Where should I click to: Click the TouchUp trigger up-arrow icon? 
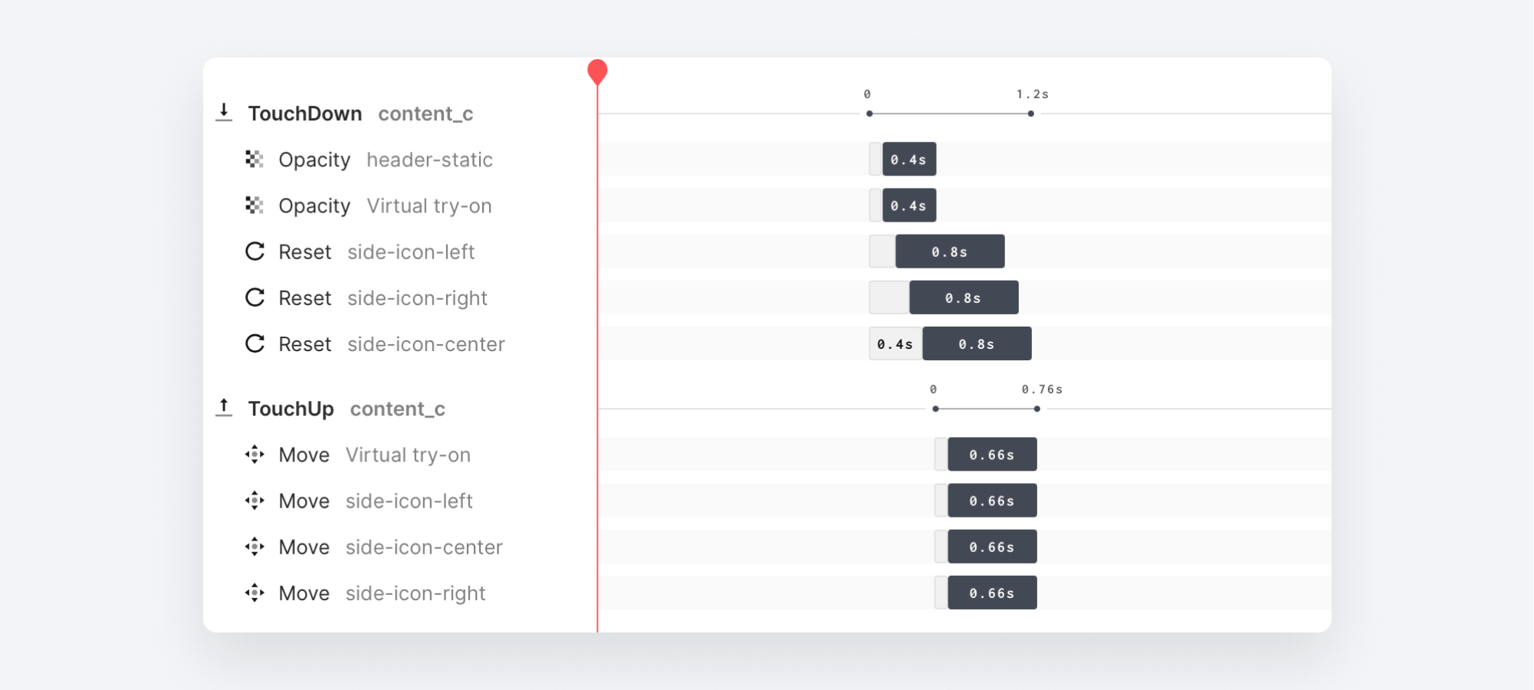(x=224, y=408)
